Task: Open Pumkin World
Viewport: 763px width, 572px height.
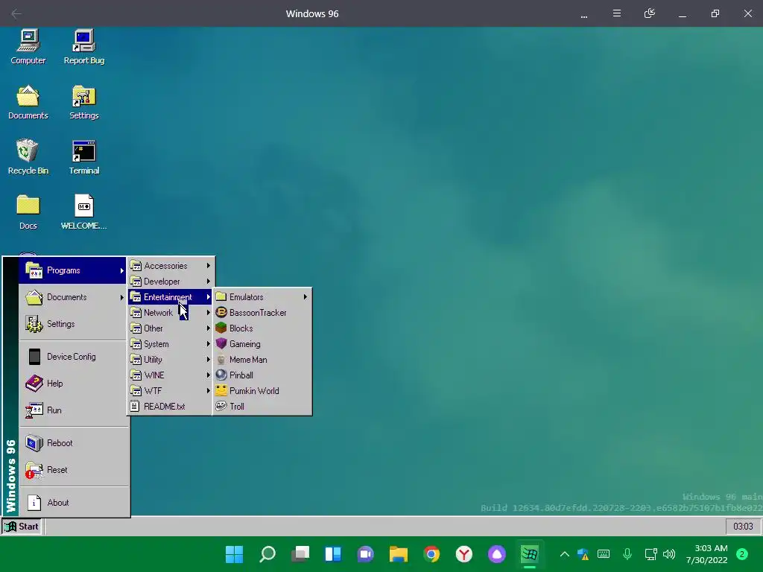Action: coord(262,390)
